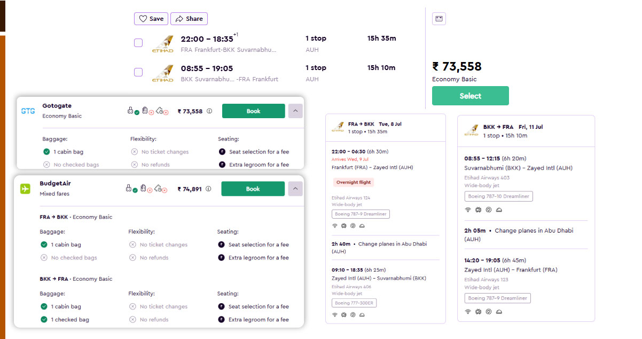Share this flight itinerary
642x339 pixels.
(189, 19)
